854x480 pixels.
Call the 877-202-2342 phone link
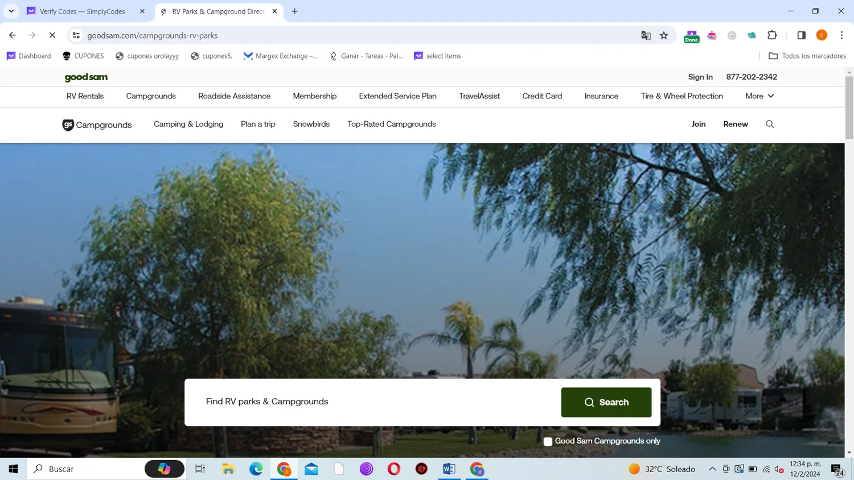point(752,77)
